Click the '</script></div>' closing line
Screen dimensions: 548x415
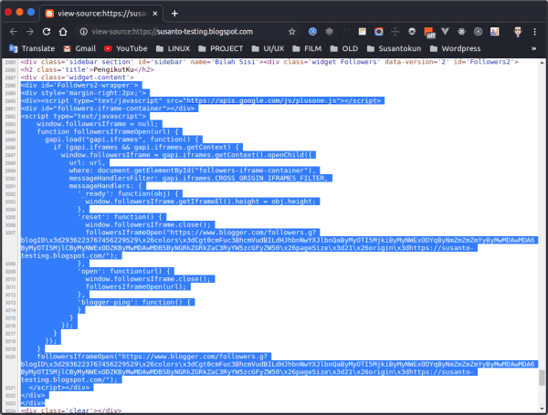pyautogui.click(x=59, y=388)
